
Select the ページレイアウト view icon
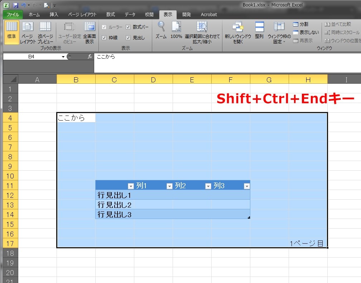(28, 32)
